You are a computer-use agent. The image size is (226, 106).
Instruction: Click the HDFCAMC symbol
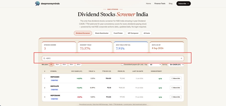(55, 77)
